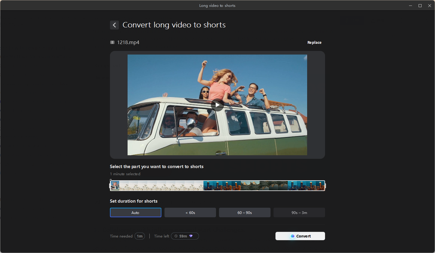The width and height of the screenshot is (435, 253).
Task: Click the left trim handle on the timeline
Action: [x=110, y=186]
